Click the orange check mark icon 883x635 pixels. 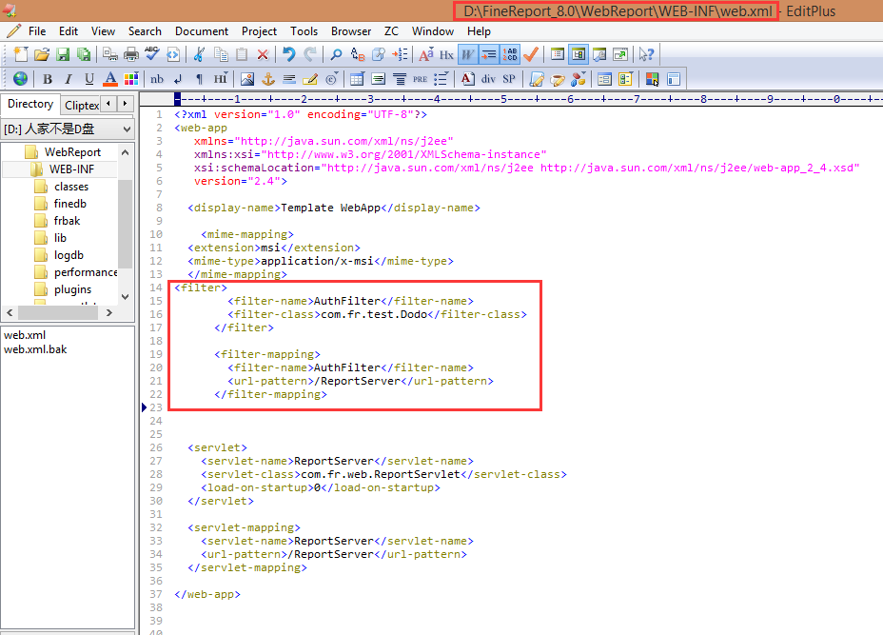(x=531, y=54)
